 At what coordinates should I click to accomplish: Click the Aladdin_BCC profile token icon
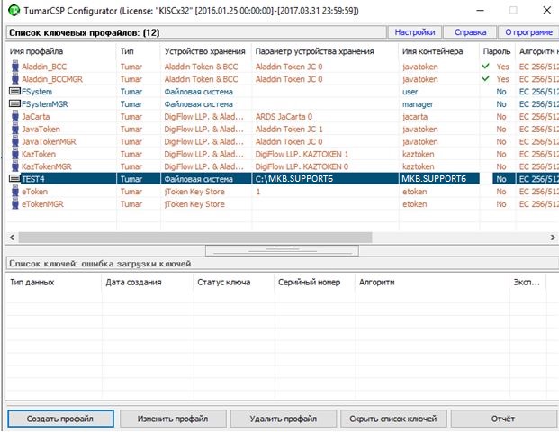(14, 67)
